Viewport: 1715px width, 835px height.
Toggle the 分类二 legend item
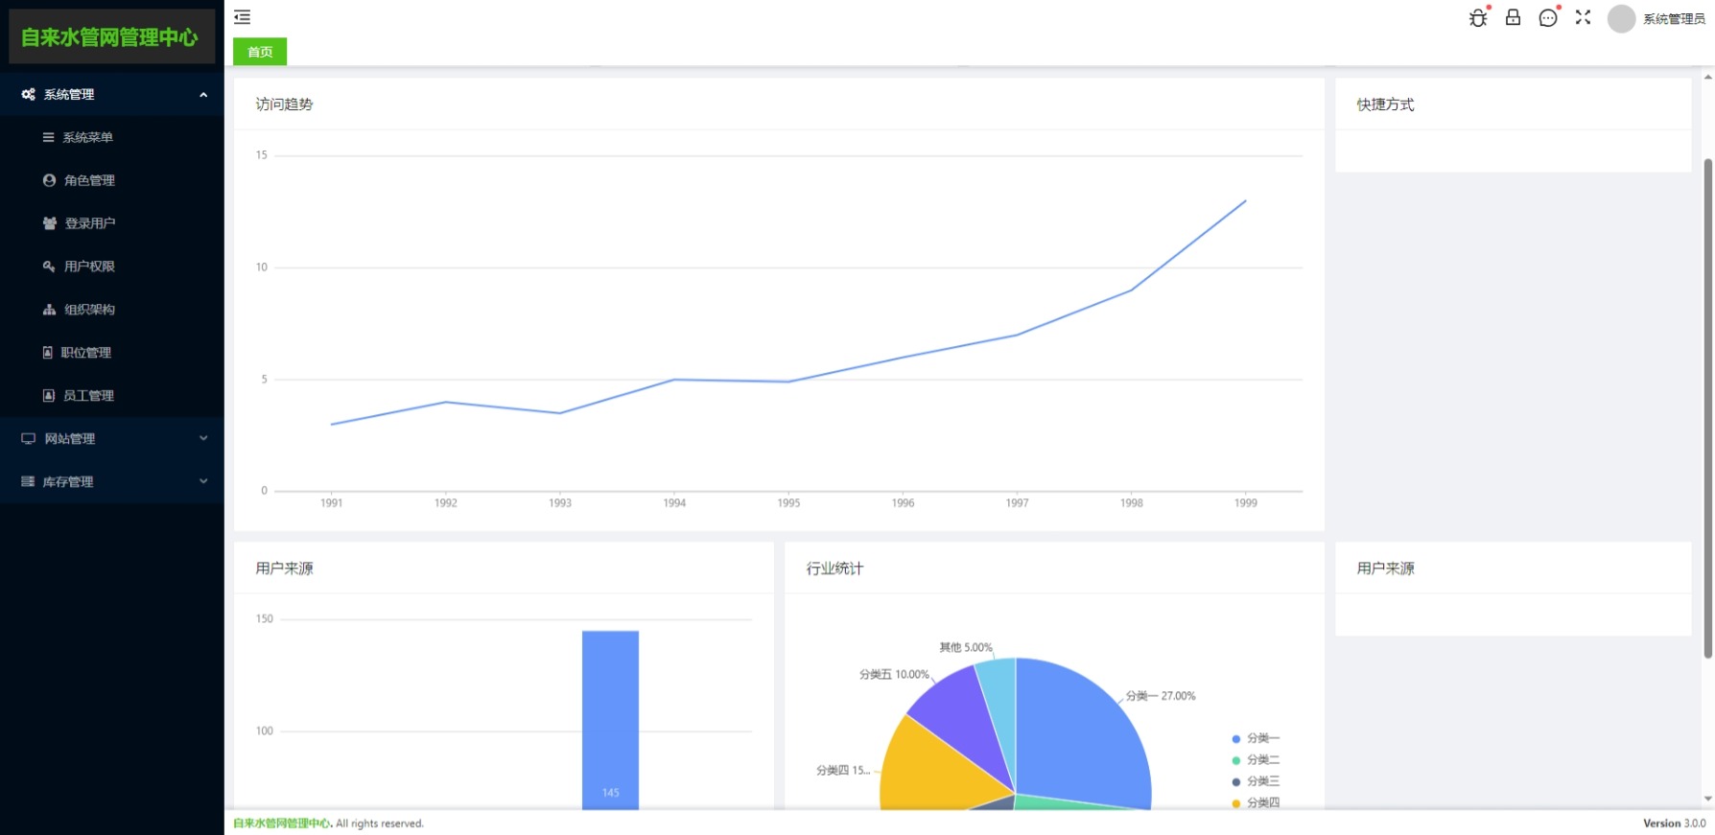[1256, 759]
